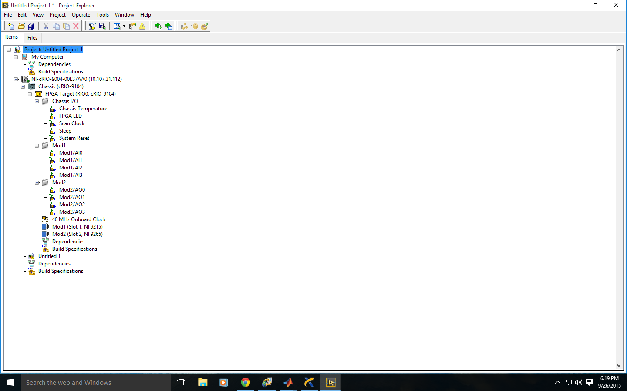This screenshot has height=391, width=627.
Task: Click the Add Targets green plus icon
Action: (158, 26)
